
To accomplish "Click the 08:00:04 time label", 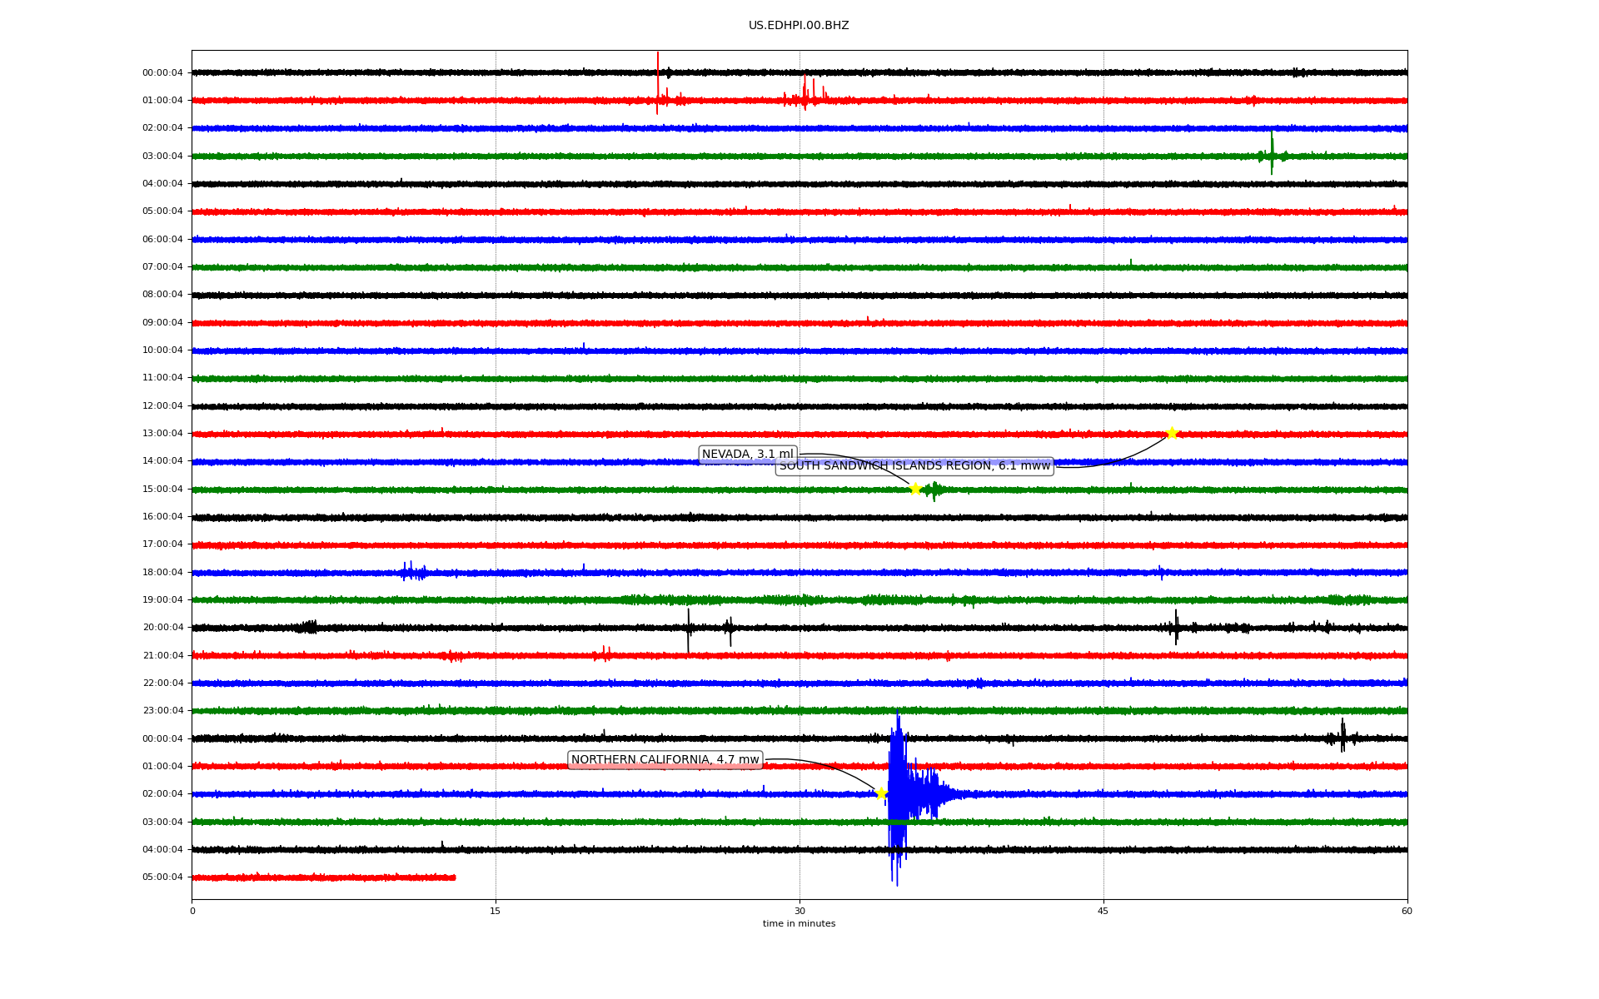I will (162, 295).
